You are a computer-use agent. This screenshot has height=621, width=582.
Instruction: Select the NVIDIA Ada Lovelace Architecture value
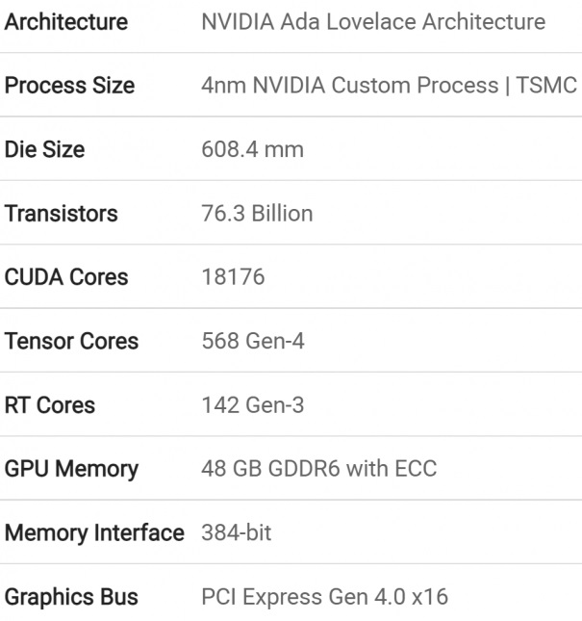pyautogui.click(x=373, y=21)
